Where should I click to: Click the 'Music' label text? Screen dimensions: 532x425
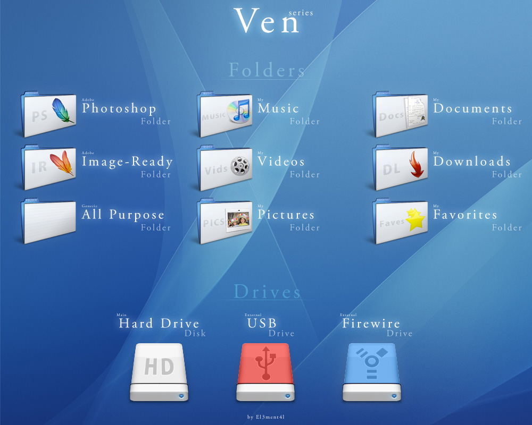click(278, 108)
